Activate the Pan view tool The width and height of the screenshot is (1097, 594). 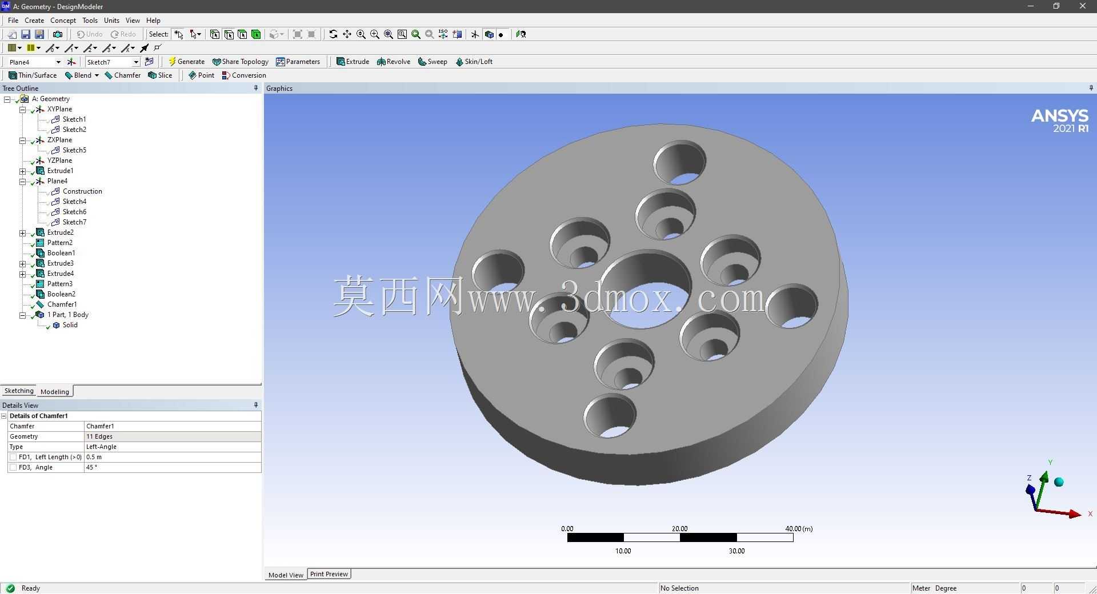(x=347, y=34)
